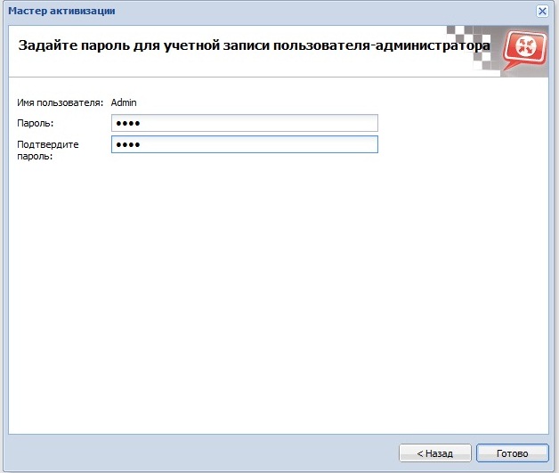Screen dimensions: 559x473
Task: Click bottom bar left of Назад
Action: coord(205,453)
